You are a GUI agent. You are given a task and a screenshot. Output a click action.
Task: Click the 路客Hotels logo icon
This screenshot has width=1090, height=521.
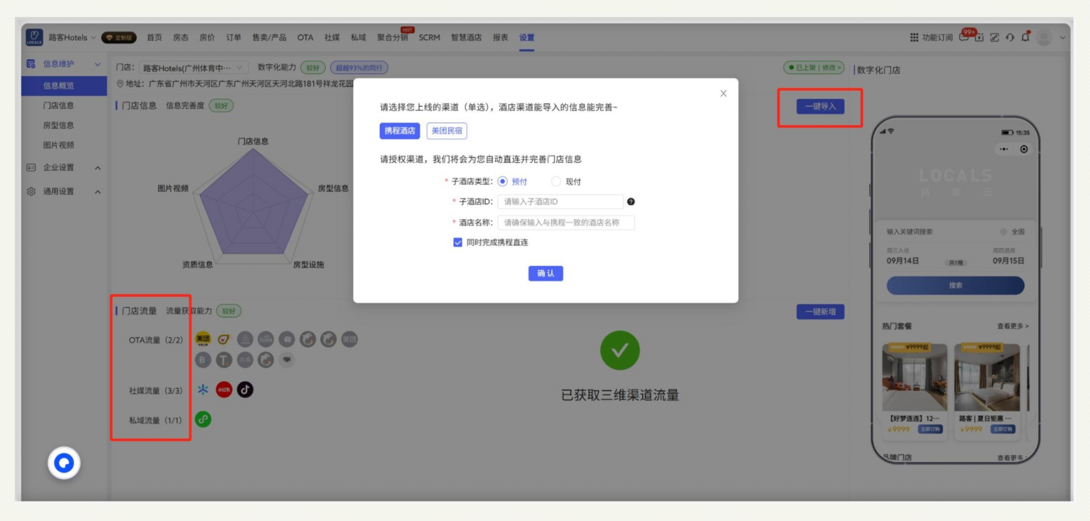[35, 37]
